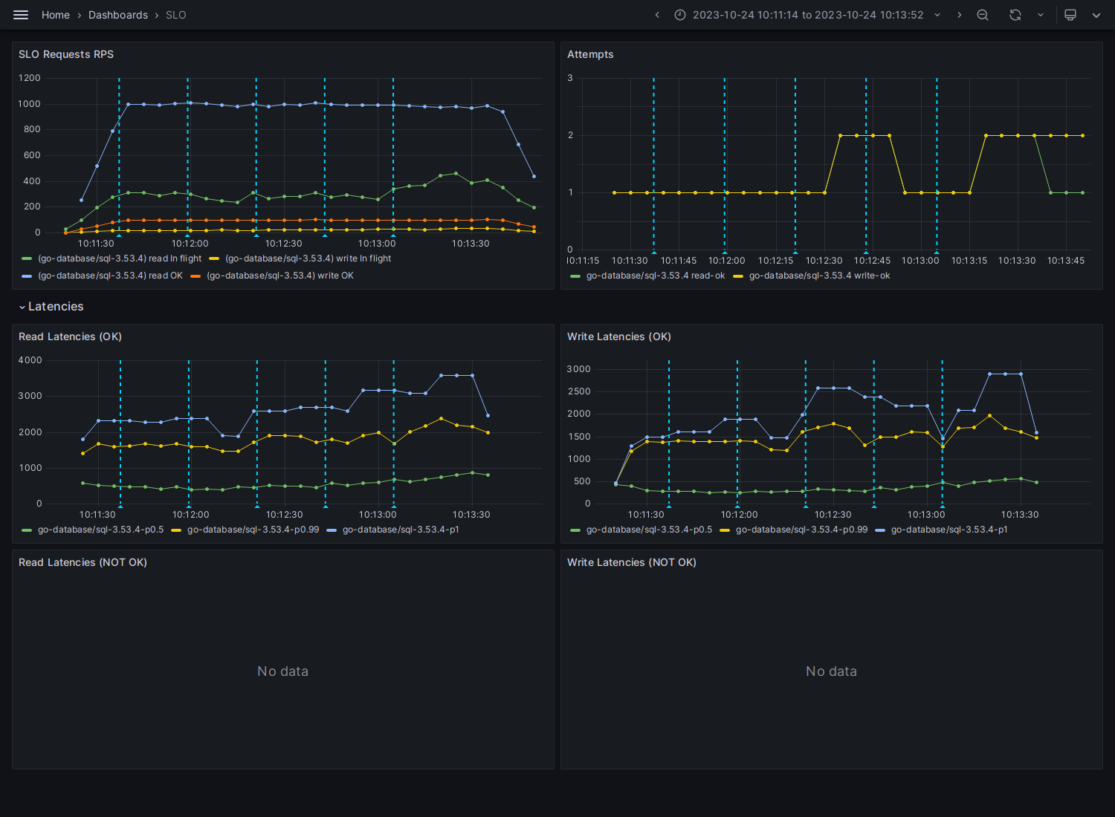Open Attempts panel title menu
Image resolution: width=1115 pixels, height=817 pixels.
point(590,54)
